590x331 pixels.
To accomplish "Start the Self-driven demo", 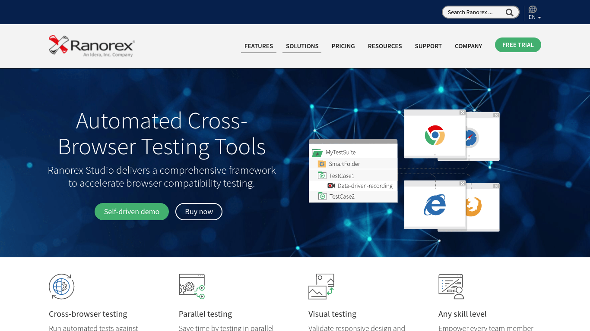I will click(x=132, y=212).
